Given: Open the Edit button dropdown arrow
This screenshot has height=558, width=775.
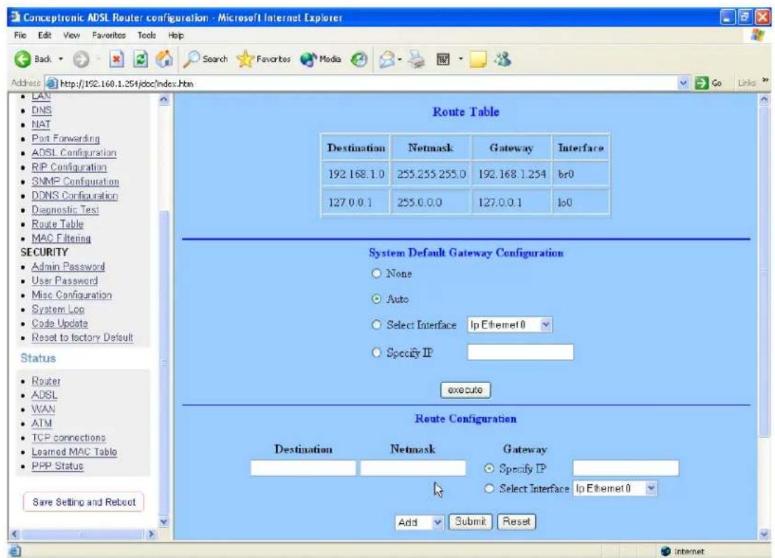Looking at the screenshot, I should [x=460, y=59].
